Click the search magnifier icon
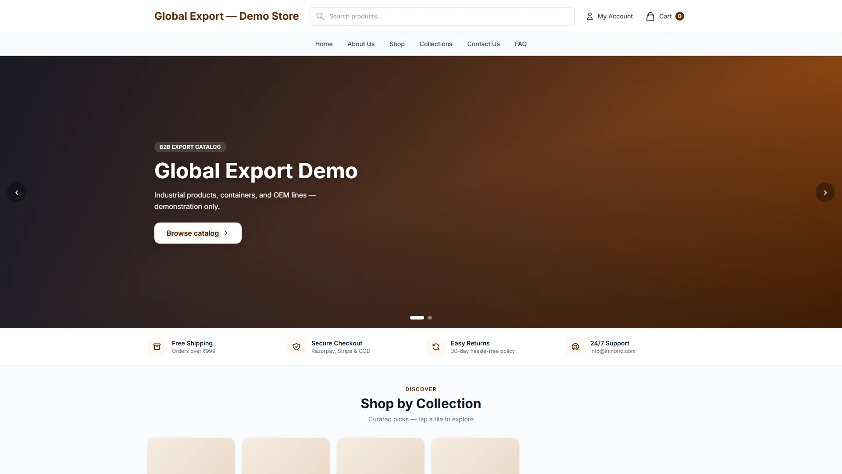Image resolution: width=842 pixels, height=474 pixels. tap(320, 16)
